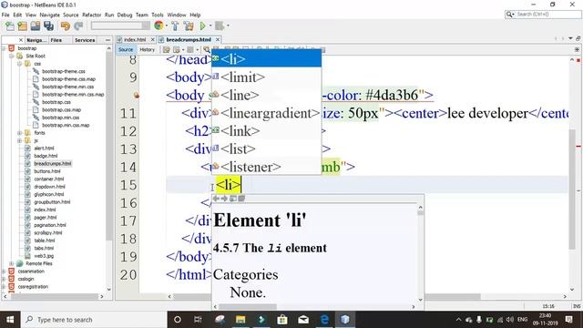This screenshot has width=583, height=328.
Task: Switch to the Services panel tab
Action: [85, 40]
